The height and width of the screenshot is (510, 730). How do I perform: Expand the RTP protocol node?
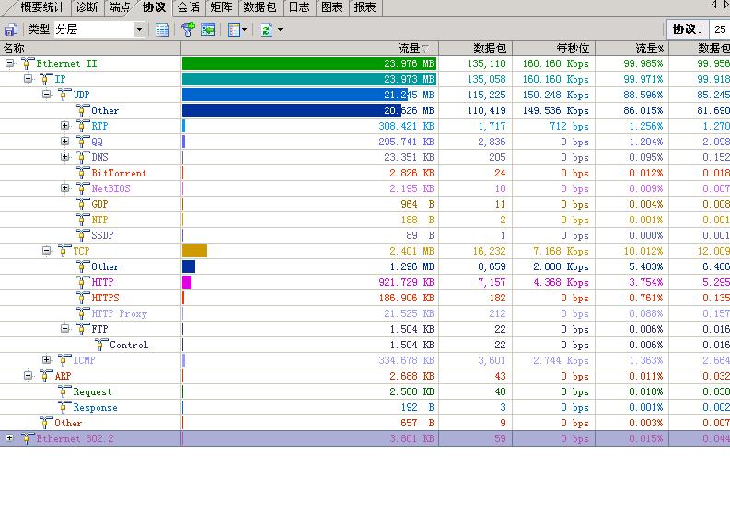64,126
